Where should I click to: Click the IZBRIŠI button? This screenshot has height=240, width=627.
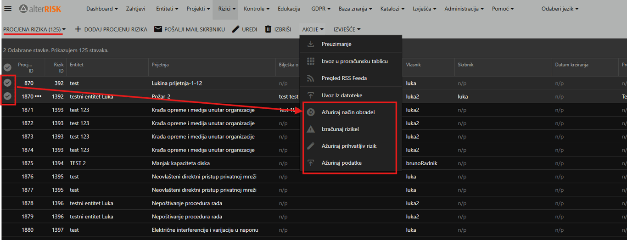278,29
